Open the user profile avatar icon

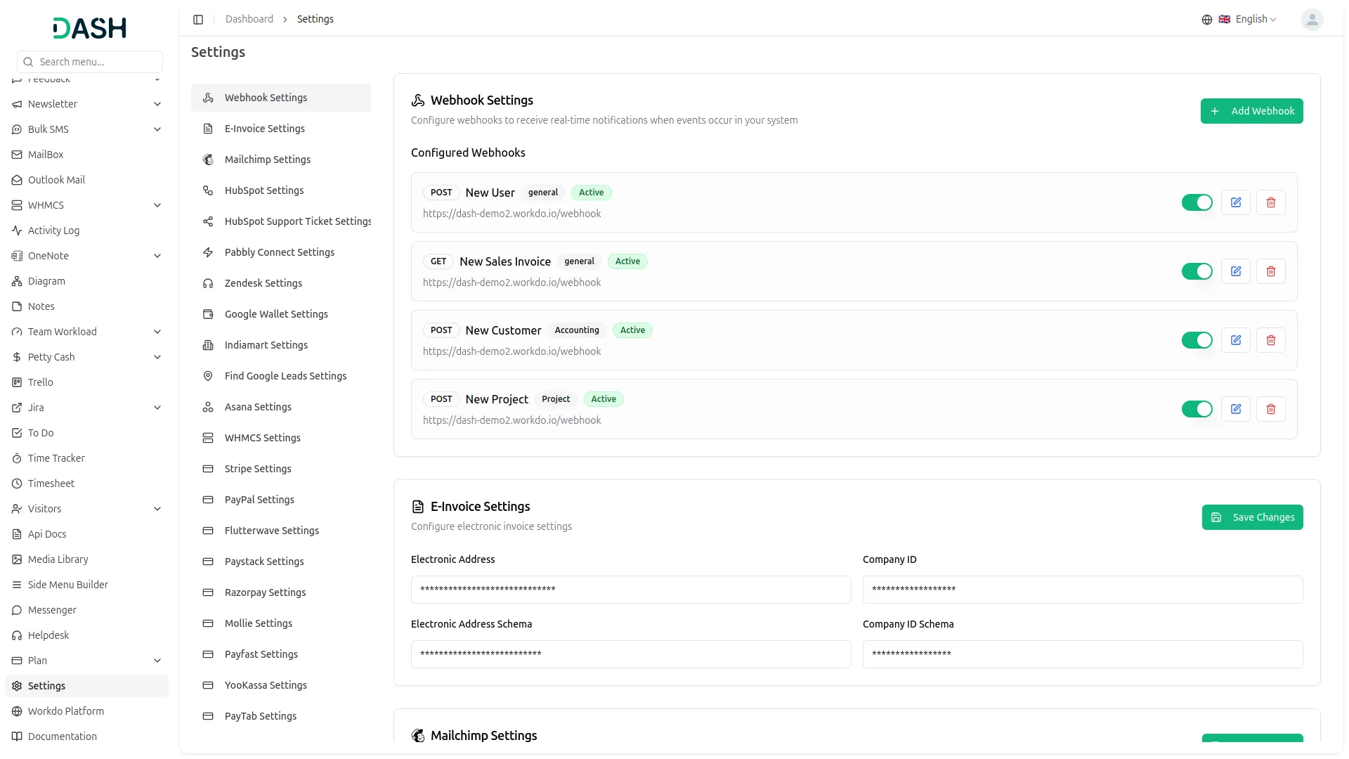click(1312, 19)
